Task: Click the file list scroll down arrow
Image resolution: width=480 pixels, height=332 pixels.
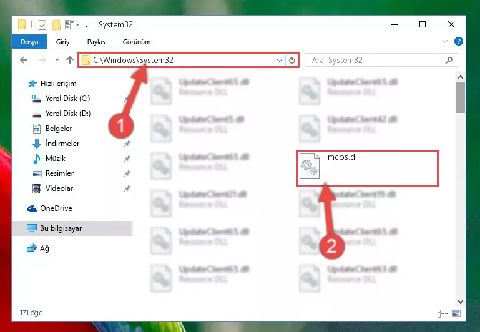Action: click(x=460, y=301)
